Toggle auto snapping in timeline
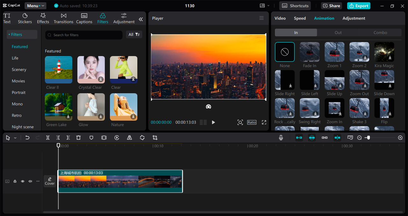Viewport: 408px width, 216px height. pyautogui.click(x=312, y=138)
